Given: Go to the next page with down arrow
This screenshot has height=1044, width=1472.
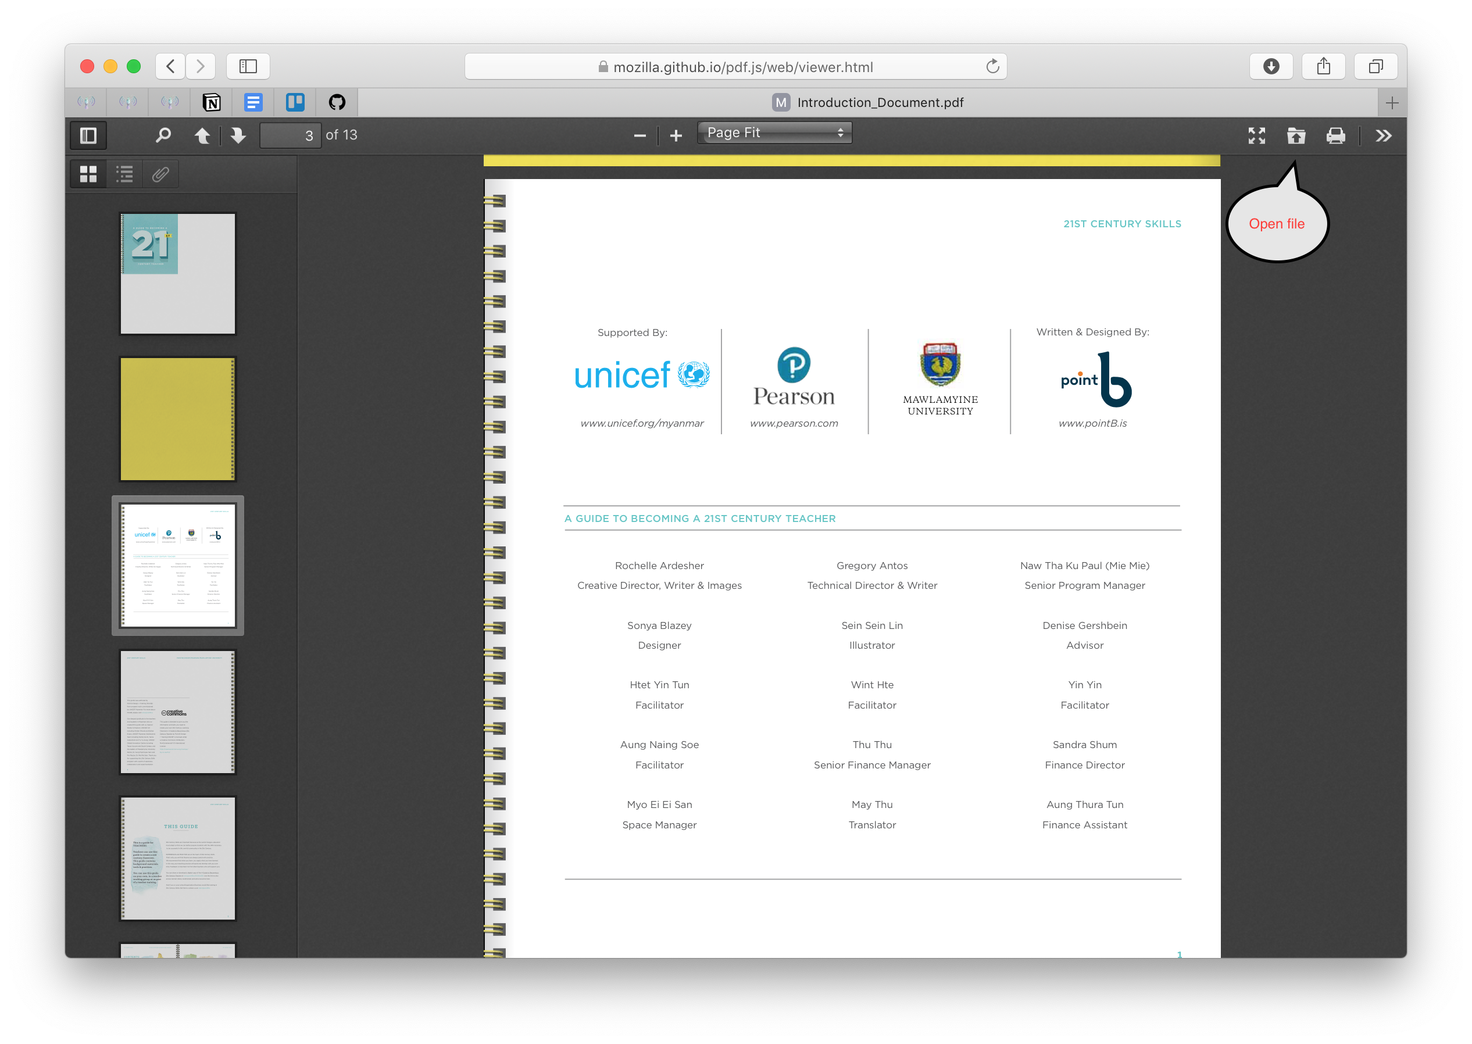Looking at the screenshot, I should tap(238, 135).
